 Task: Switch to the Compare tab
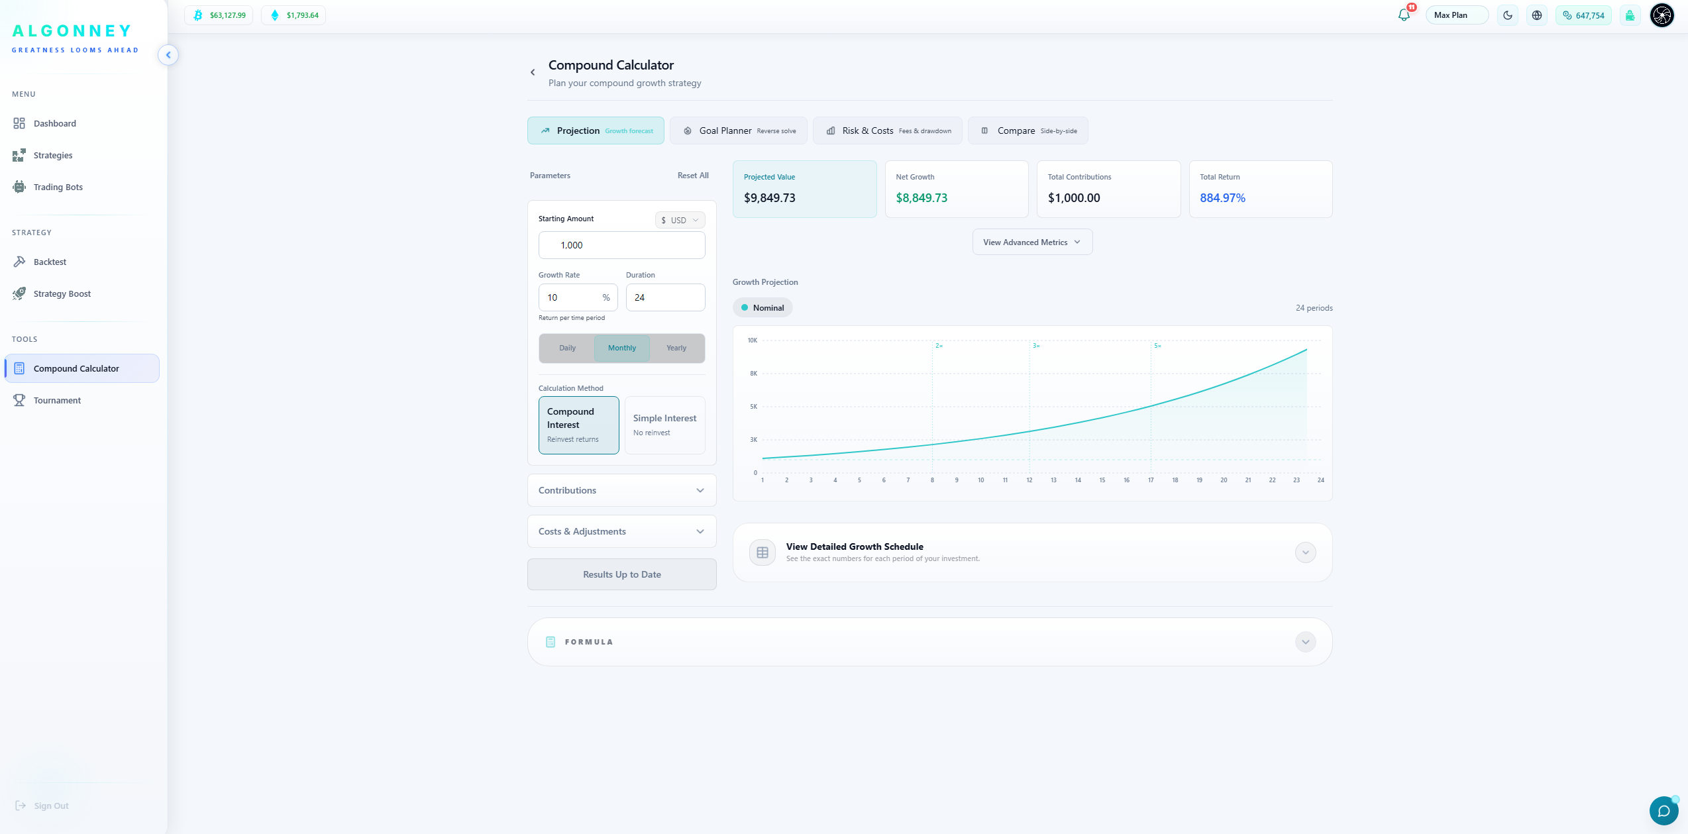[1028, 130]
